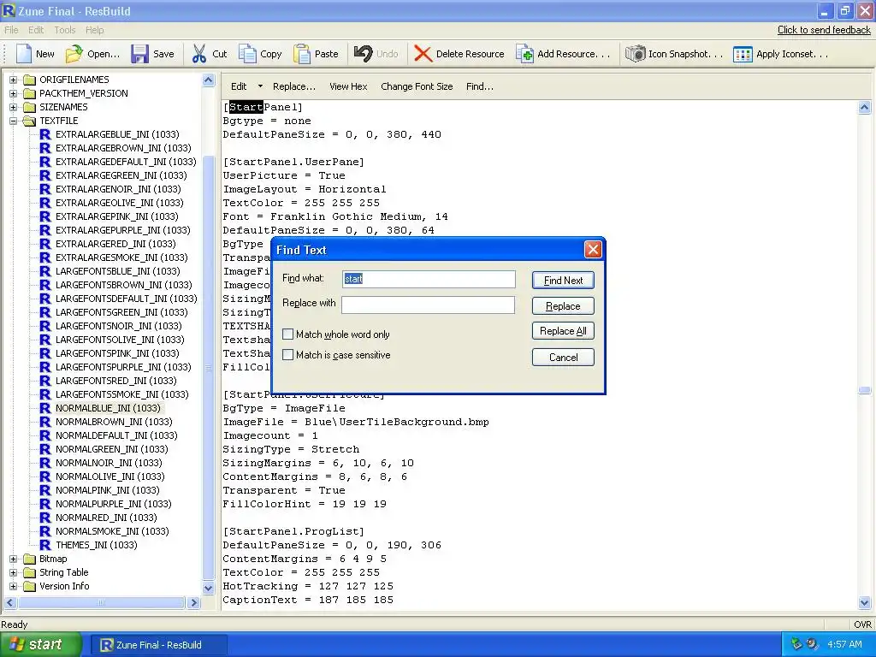
Task: Click the tree vertical scrollbar thumb
Action: pos(209,368)
